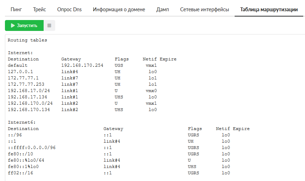Click gateway address 192.168.170.254
The width and height of the screenshot is (305, 181).
82,65
